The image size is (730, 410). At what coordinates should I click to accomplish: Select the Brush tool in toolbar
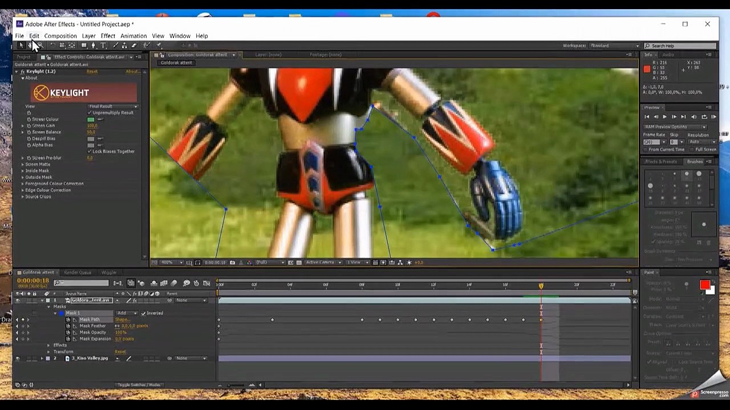115,46
